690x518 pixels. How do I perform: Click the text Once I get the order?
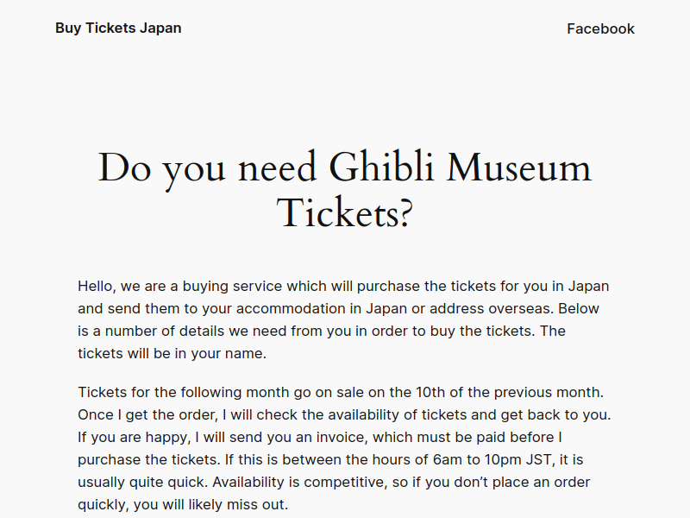pos(147,414)
